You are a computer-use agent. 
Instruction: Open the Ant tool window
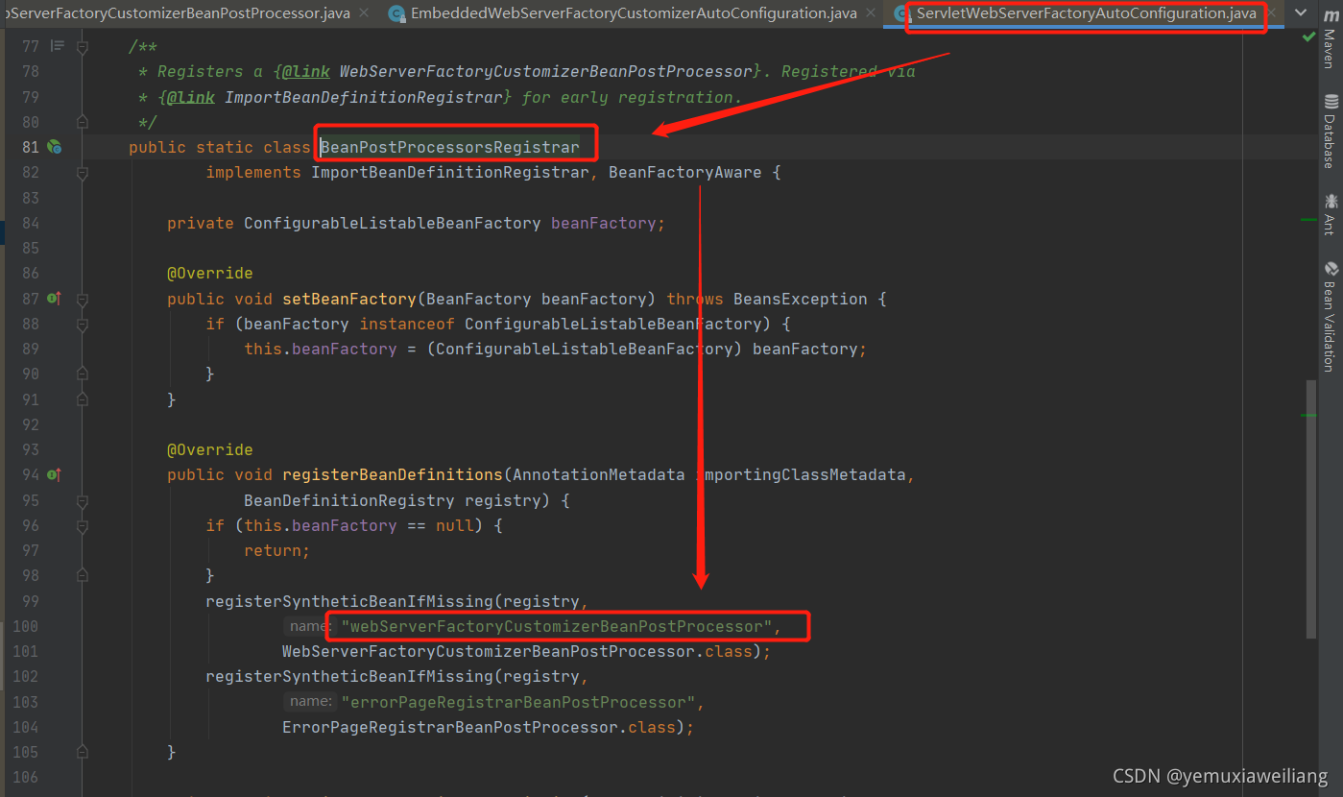(x=1331, y=214)
